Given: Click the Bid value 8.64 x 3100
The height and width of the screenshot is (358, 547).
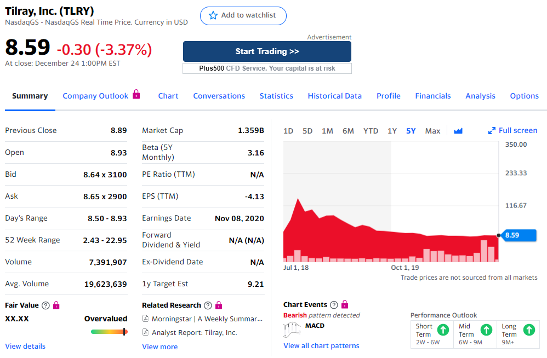Looking at the screenshot, I should pos(105,175).
